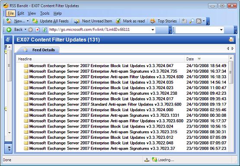Click Update All Feeds
The width and height of the screenshot is (240, 166).
pyautogui.click(x=54, y=21)
